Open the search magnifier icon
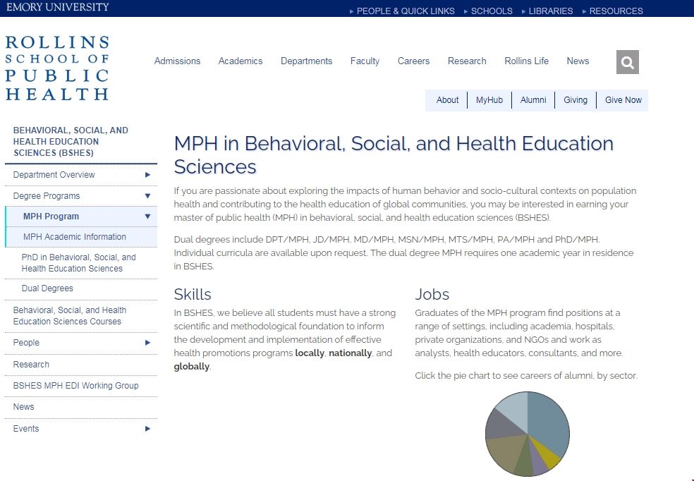This screenshot has width=694, height=481. coord(627,62)
